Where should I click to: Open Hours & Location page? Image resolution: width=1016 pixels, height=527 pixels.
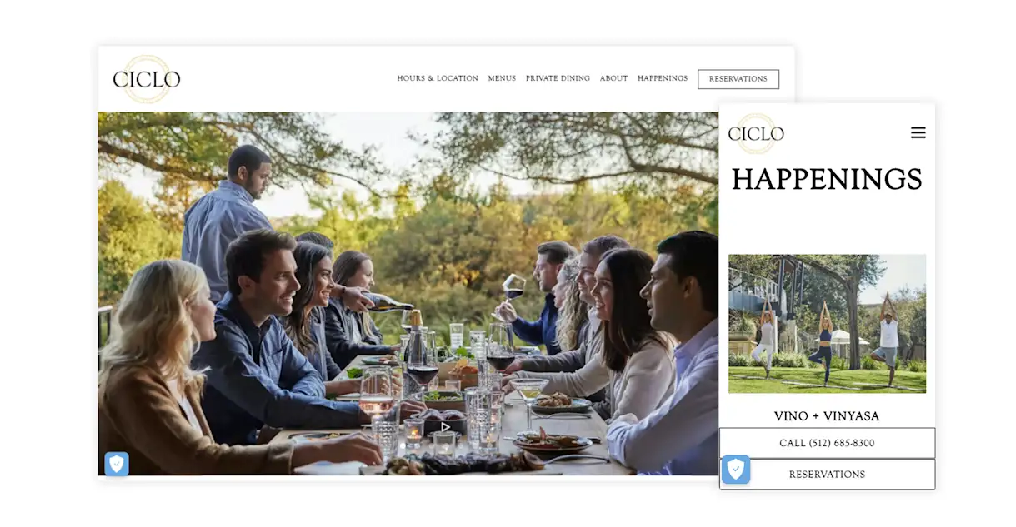(x=438, y=78)
